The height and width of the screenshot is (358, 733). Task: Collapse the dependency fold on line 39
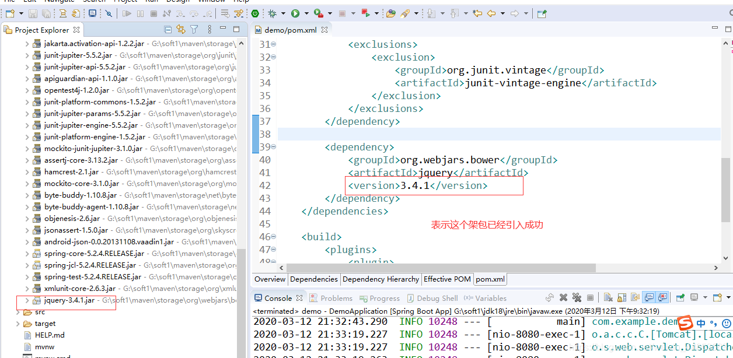pyautogui.click(x=274, y=147)
